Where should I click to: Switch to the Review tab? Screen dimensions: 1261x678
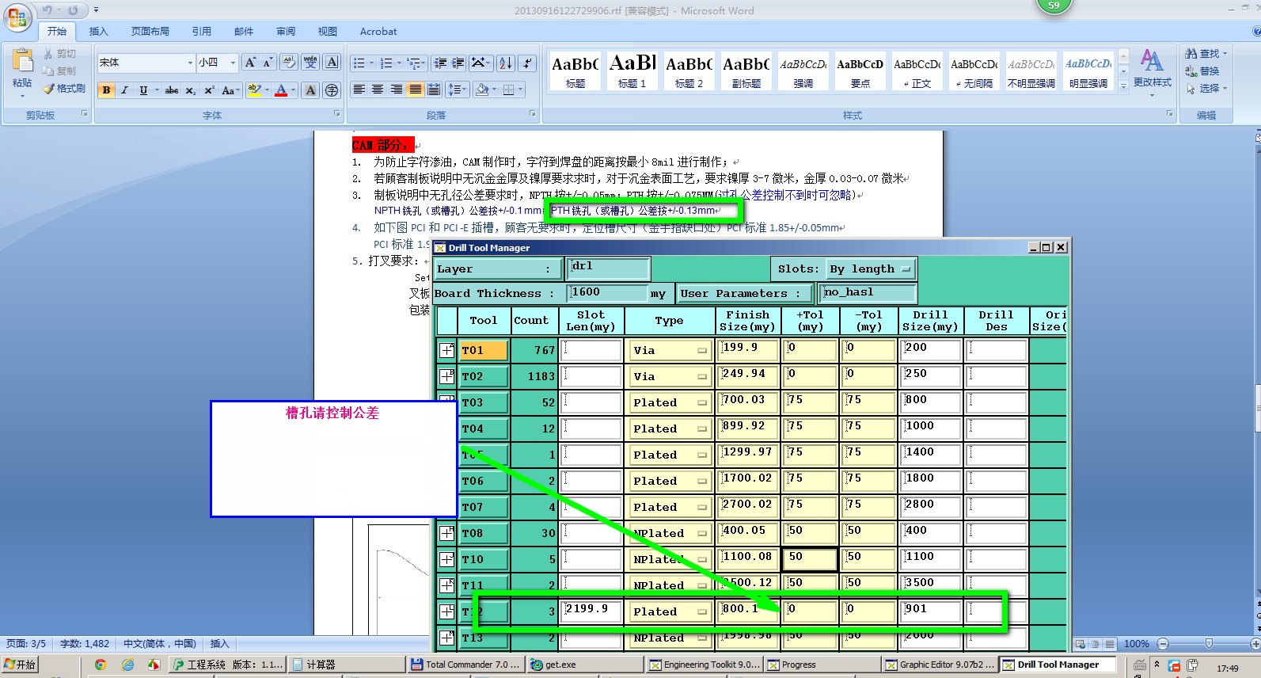pos(286,32)
